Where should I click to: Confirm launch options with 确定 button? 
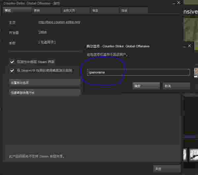pos(146,86)
